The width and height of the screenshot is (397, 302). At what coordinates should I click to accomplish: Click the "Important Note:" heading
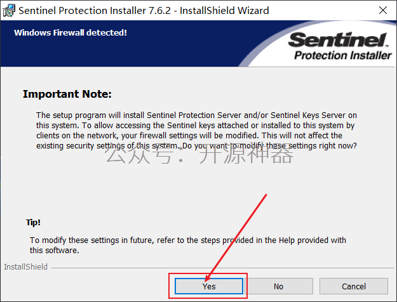click(x=67, y=94)
